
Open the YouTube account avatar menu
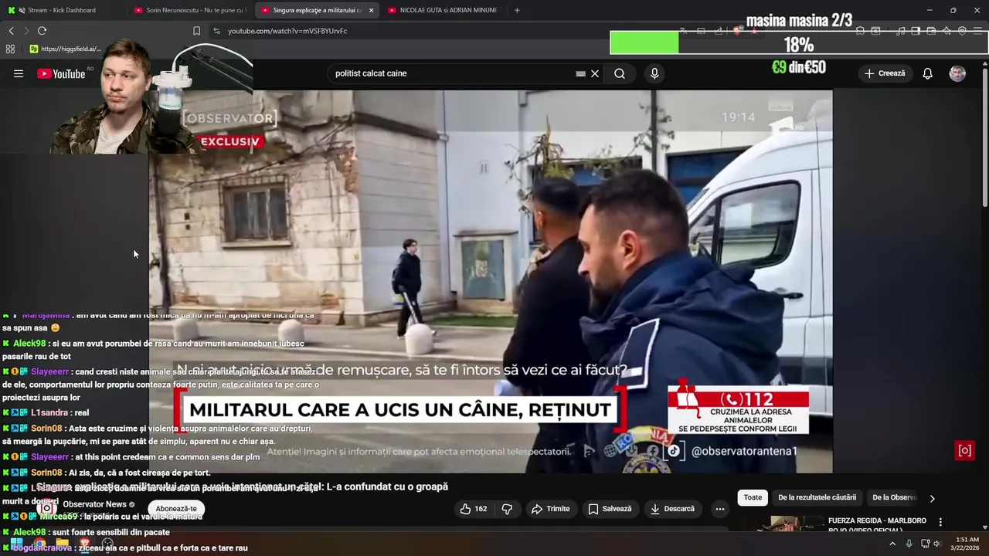[957, 73]
